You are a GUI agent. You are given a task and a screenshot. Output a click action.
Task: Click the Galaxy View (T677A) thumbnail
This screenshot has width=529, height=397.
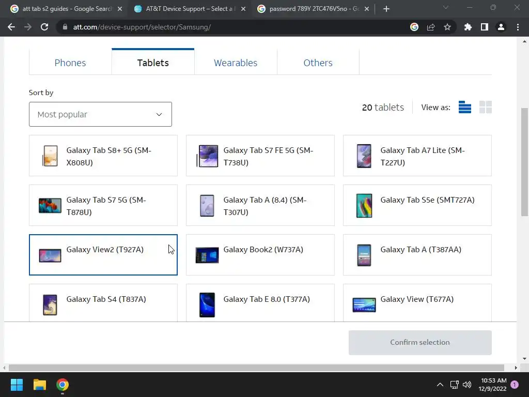[x=364, y=305]
